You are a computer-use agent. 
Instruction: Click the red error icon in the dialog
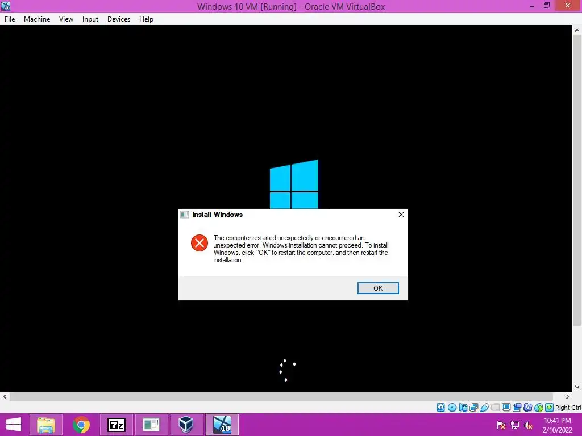[199, 243]
